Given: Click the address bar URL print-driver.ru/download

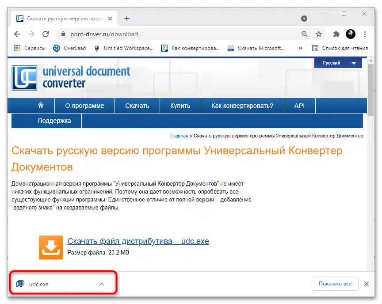Looking at the screenshot, I should pos(104,34).
